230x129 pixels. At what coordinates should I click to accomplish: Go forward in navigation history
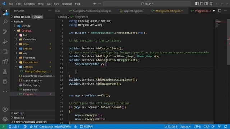[100, 4]
